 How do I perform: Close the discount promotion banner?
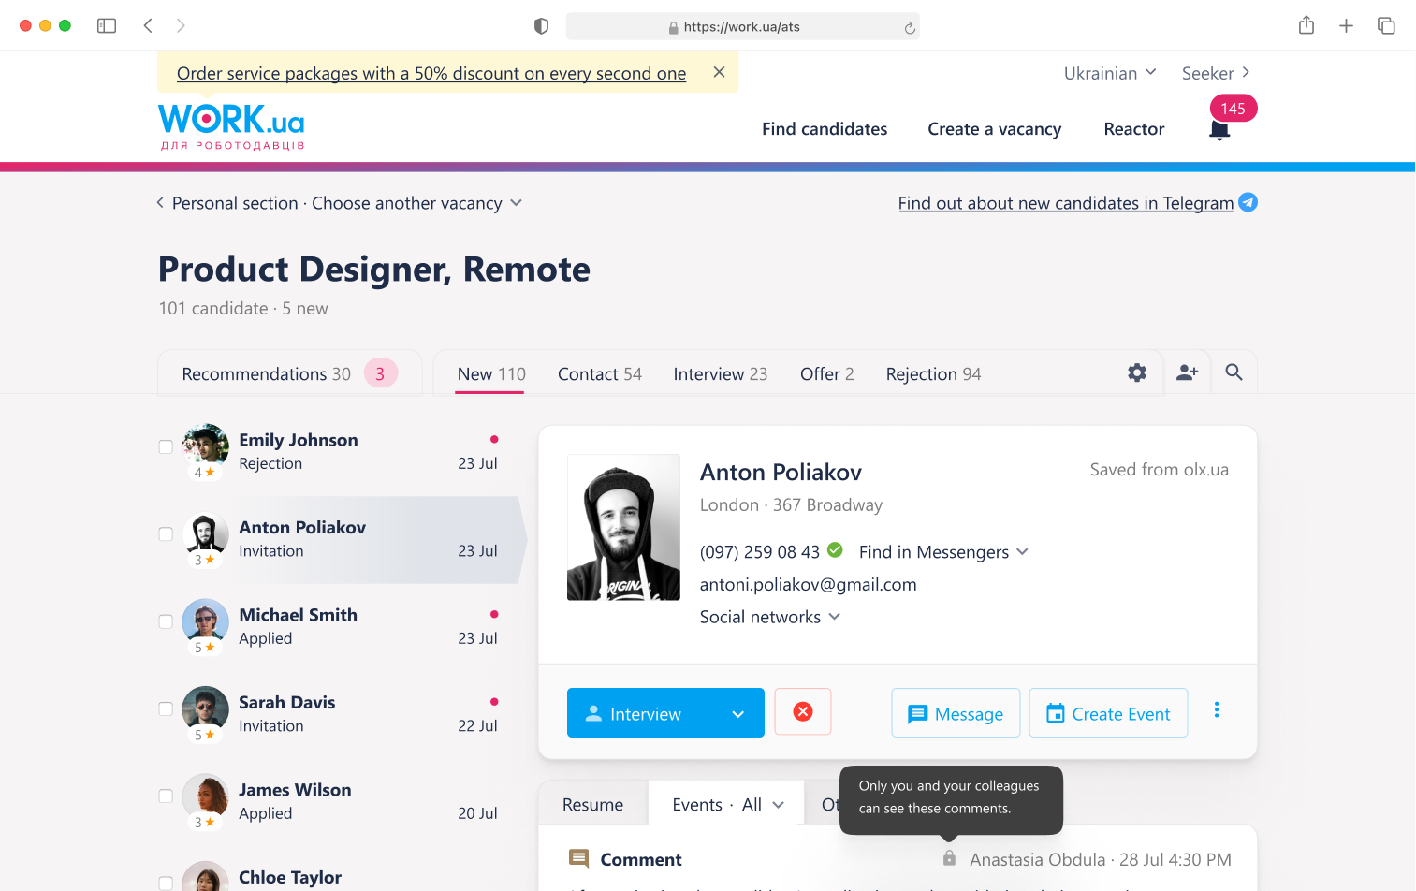pyautogui.click(x=719, y=72)
